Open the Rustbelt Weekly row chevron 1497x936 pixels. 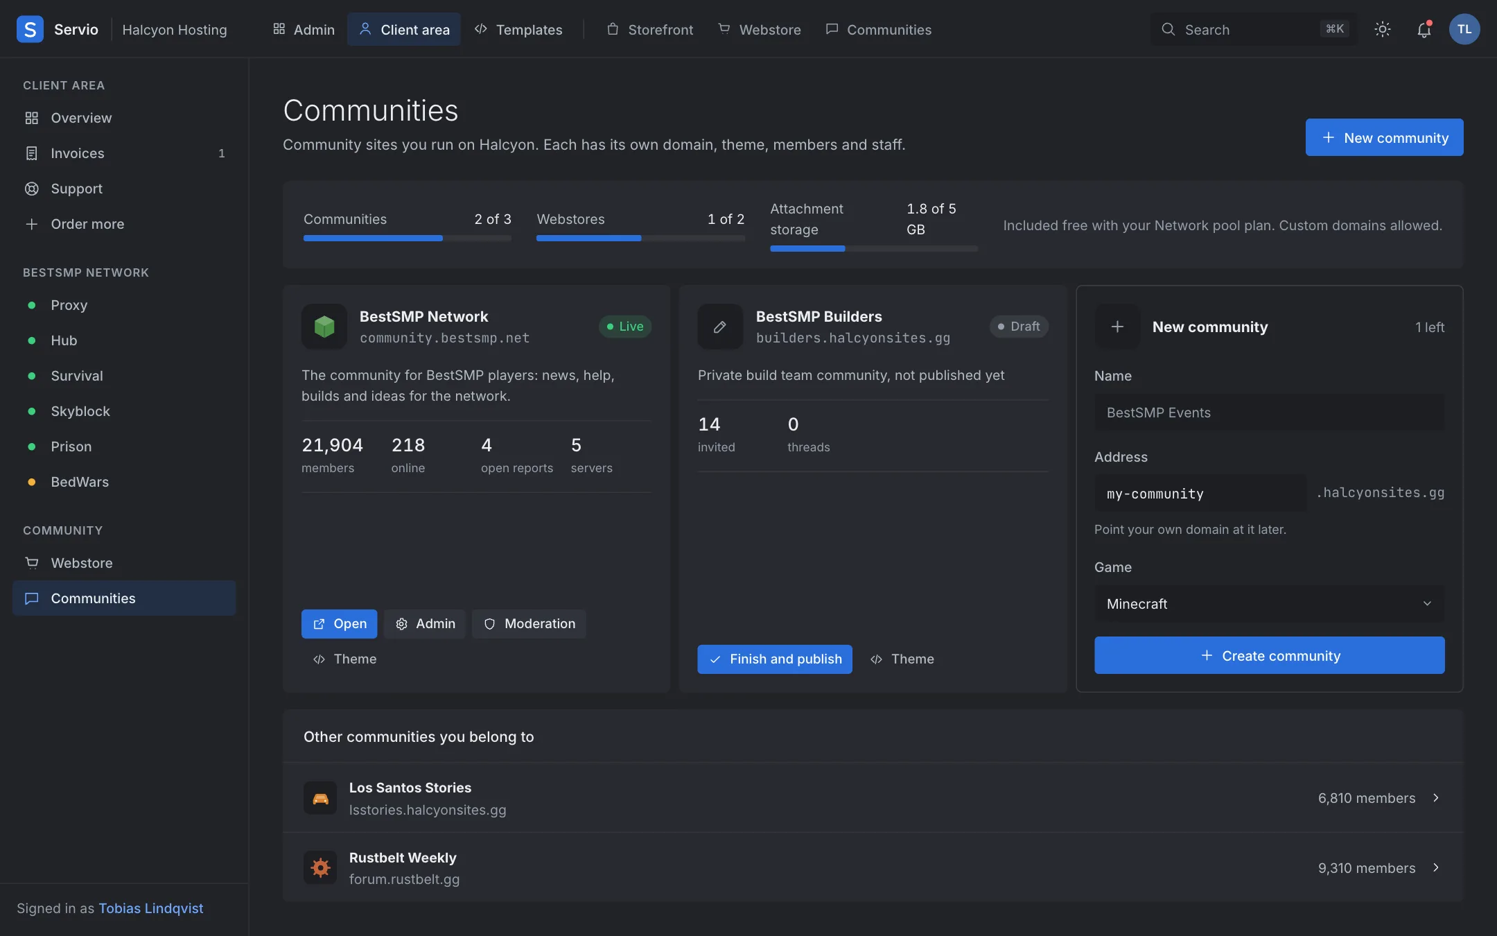pos(1436,867)
